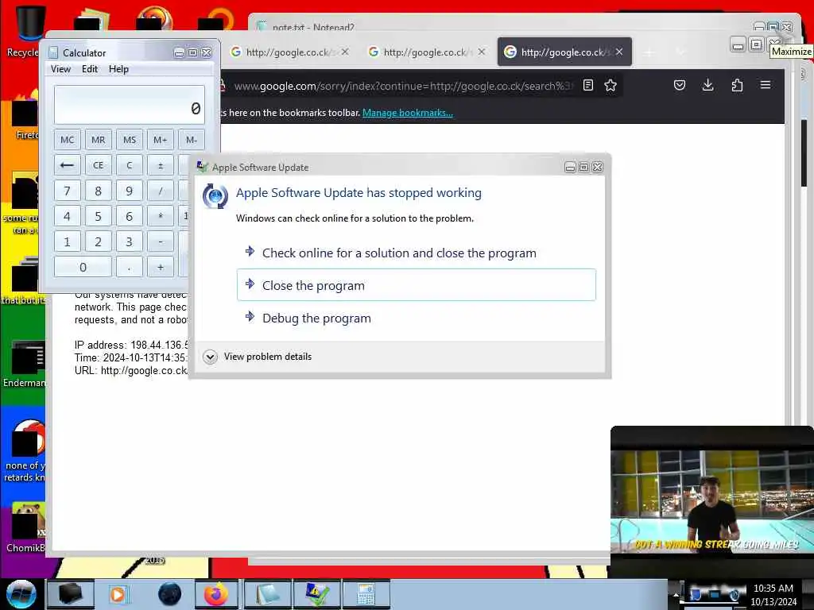Show hidden system tray icons
Image resolution: width=814 pixels, height=610 pixels.
pyautogui.click(x=676, y=594)
